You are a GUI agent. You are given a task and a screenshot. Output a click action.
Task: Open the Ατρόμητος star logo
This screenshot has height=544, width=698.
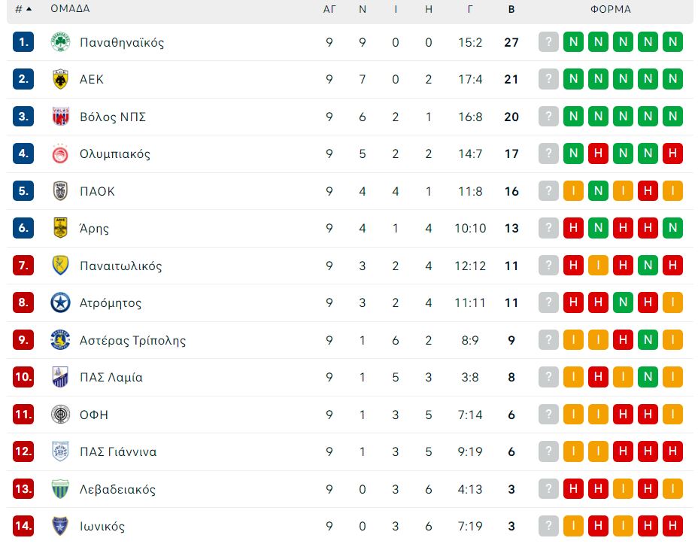point(60,302)
